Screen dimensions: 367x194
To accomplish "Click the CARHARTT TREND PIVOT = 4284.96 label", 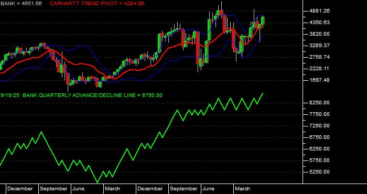I will (97, 3).
